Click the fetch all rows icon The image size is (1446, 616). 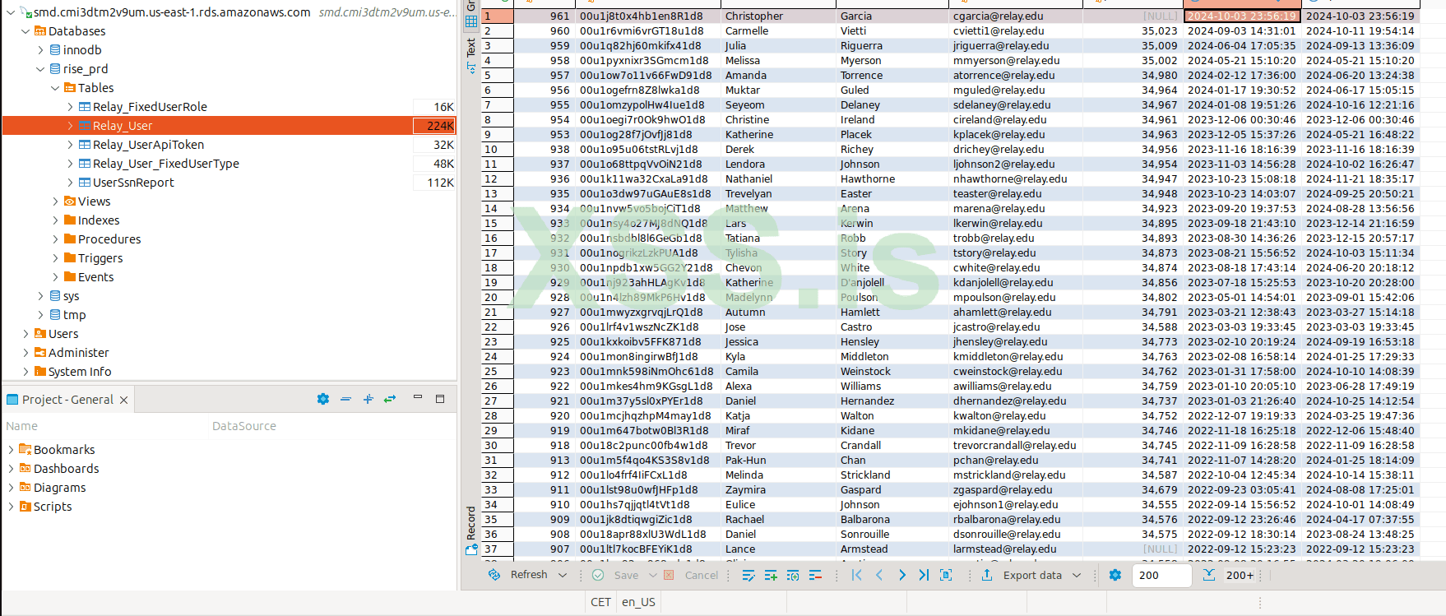click(1208, 575)
